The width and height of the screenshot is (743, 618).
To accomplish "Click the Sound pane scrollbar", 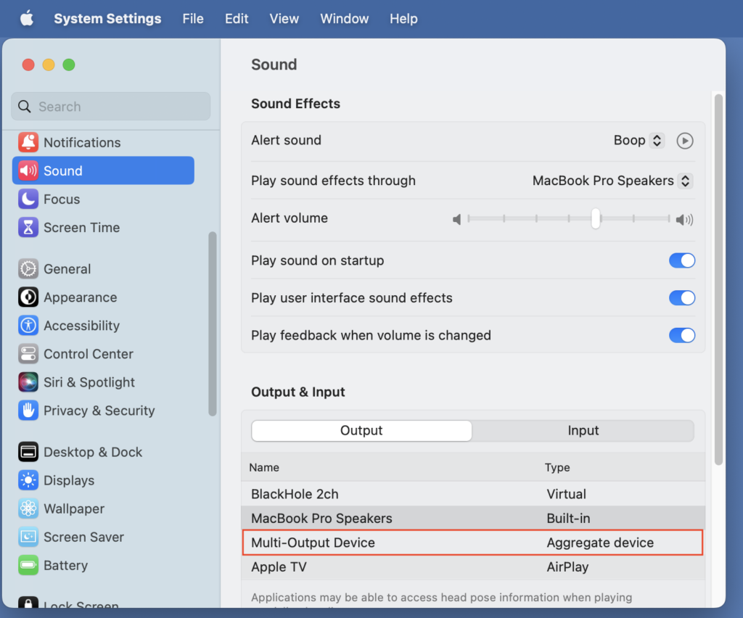I will coord(718,280).
